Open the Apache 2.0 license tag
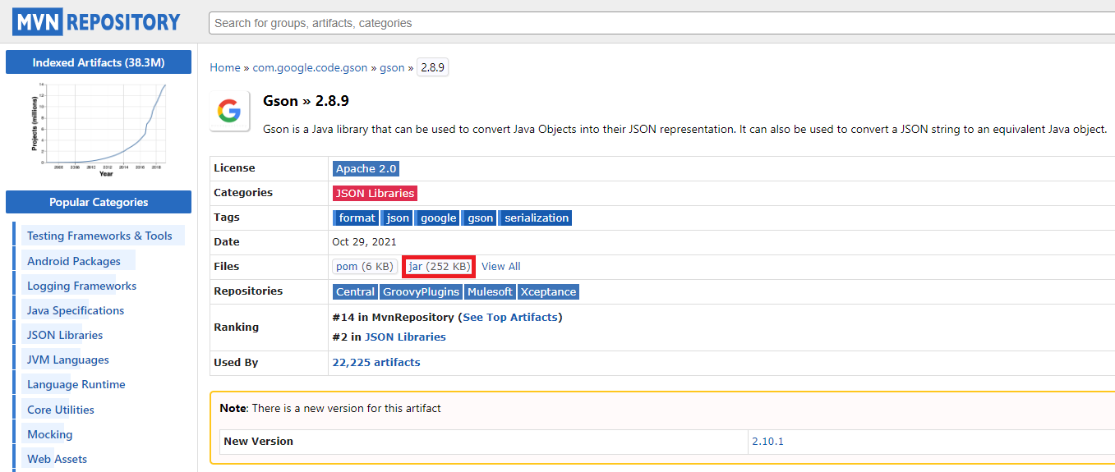 click(x=366, y=168)
